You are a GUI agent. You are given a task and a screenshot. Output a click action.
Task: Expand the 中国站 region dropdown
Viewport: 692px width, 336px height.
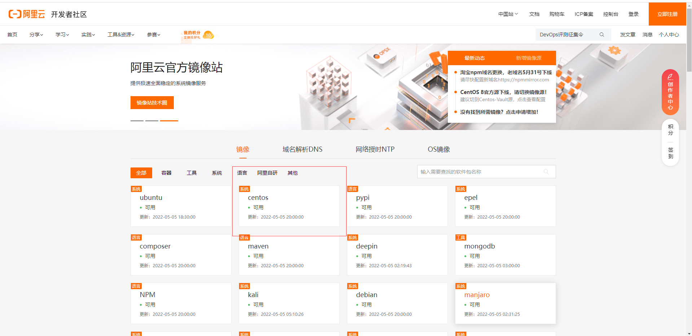click(508, 14)
